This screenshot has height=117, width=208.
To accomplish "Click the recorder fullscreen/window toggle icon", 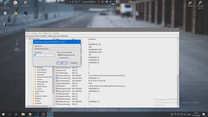I will click(73, 2).
